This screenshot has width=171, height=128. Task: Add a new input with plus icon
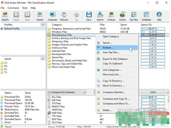43,59
